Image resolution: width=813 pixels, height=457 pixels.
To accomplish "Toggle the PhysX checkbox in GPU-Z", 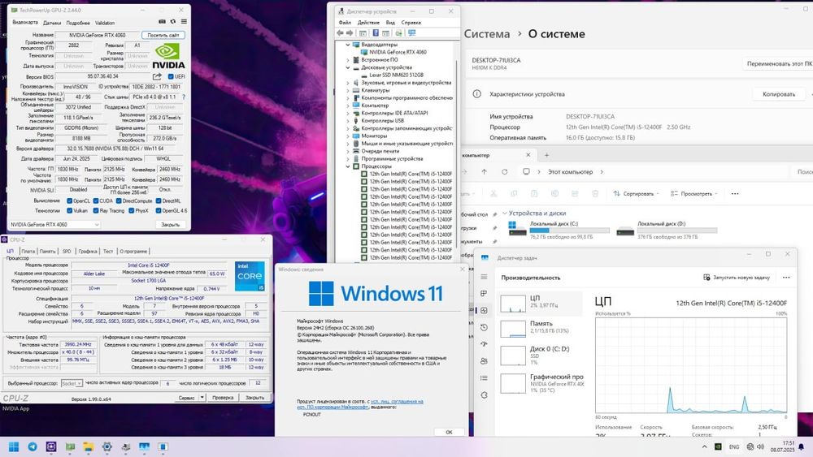I will [132, 211].
